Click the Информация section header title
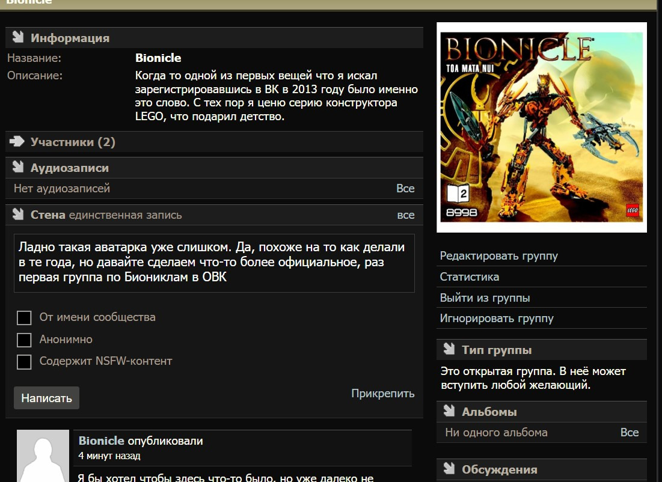The height and width of the screenshot is (482, 662). tap(70, 38)
